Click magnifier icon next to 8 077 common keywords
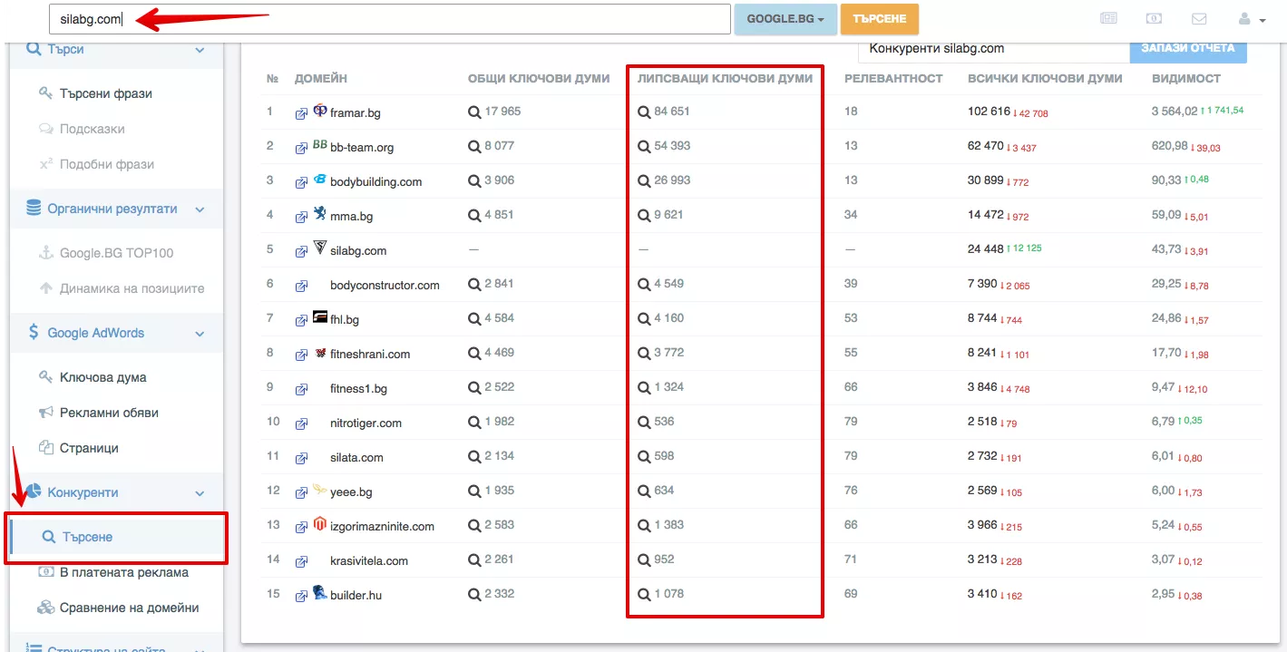Screen dimensions: 1287x652 pyautogui.click(x=474, y=146)
